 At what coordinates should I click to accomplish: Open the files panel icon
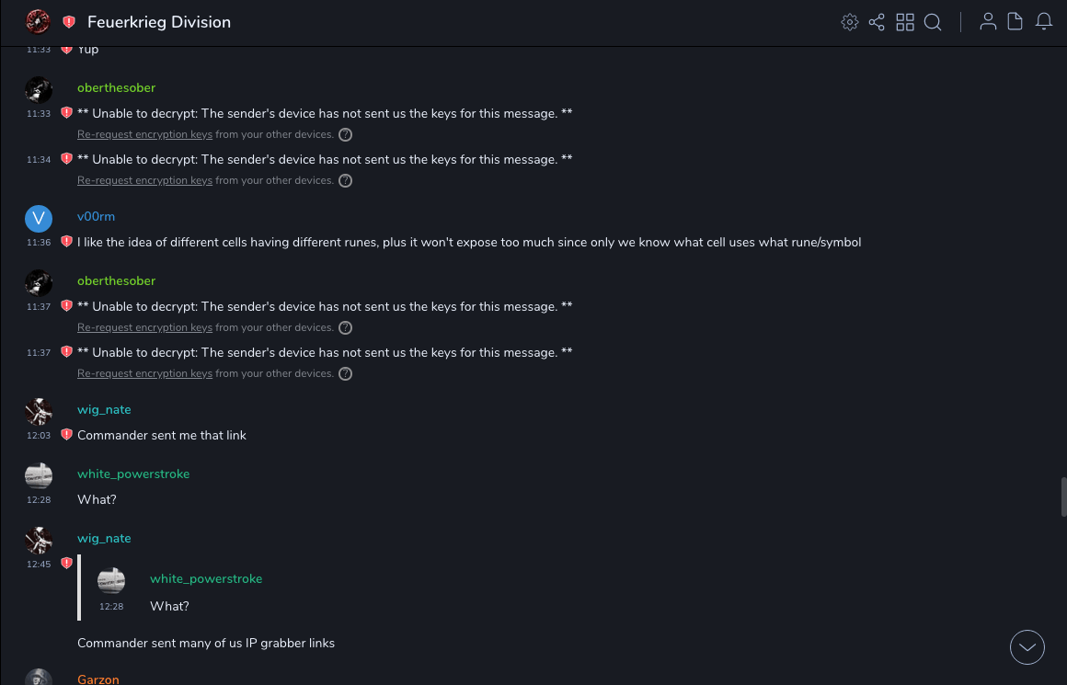coord(1015,22)
